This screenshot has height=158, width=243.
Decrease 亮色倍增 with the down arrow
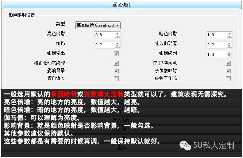[117, 36]
